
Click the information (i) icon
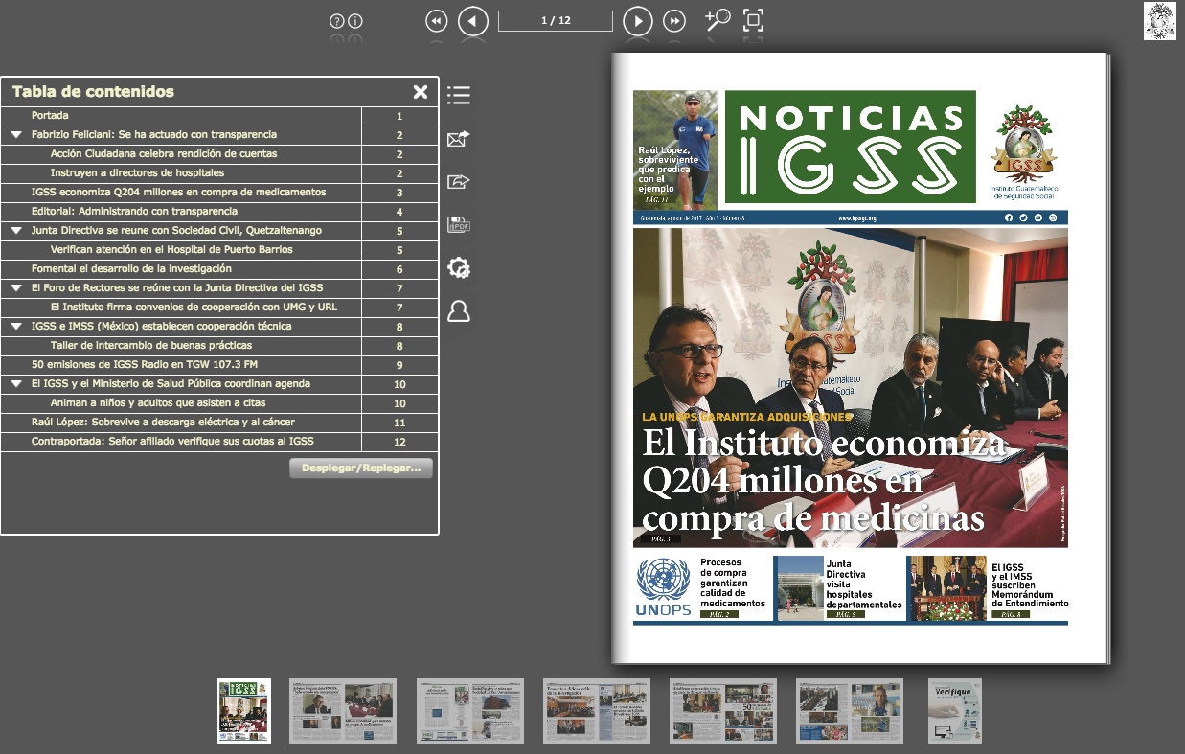click(x=355, y=21)
